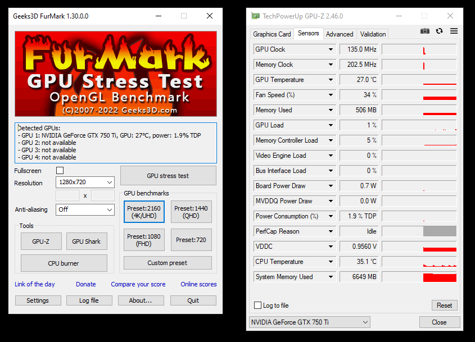475x342 pixels.
Task: Click the FurMark GPU Stress Test banner
Action: pyautogui.click(x=116, y=74)
